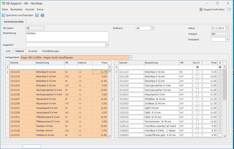Click the Preis cell 11.70 in left grid
Screen dimensions: 234x149
[x=100, y=72]
